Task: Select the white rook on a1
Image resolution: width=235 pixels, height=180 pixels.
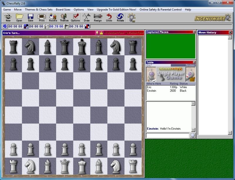Action: (x=13, y=166)
